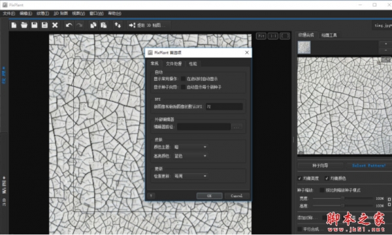The height and width of the screenshot is (235, 392).
Task: Open the 文件(F) menu
Action: pos(9,14)
